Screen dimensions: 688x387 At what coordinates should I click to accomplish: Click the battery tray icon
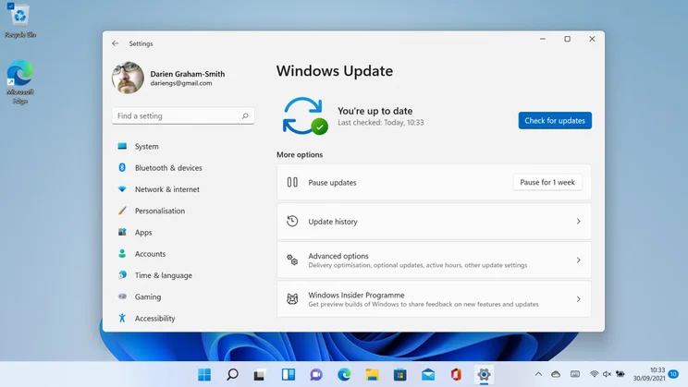coord(620,374)
